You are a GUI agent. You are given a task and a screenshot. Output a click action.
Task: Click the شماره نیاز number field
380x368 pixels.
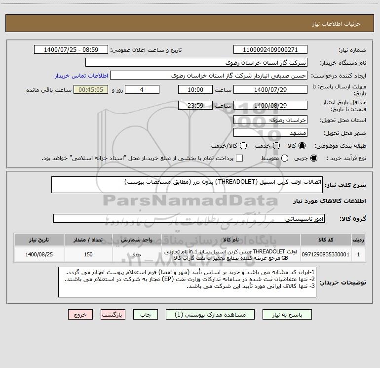270,49
